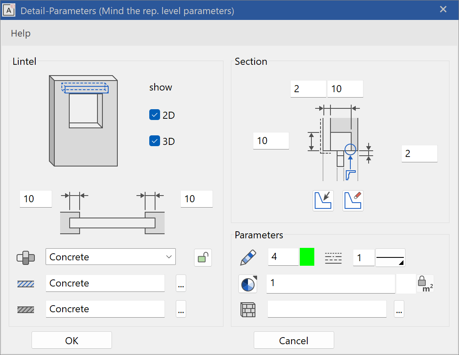
Task: Click the pen pencil icon
Action: coord(248,258)
